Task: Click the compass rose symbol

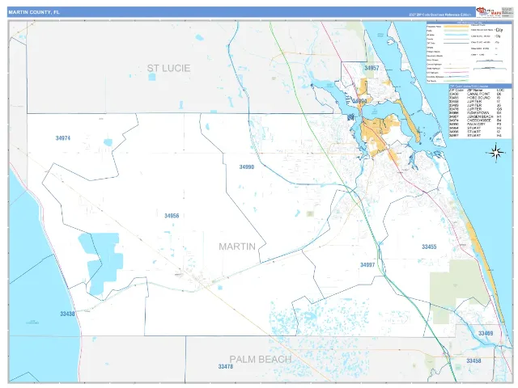Action: tap(495, 153)
